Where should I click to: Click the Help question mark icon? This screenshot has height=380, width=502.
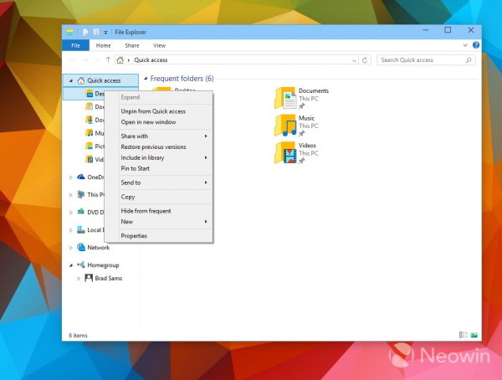pos(476,45)
